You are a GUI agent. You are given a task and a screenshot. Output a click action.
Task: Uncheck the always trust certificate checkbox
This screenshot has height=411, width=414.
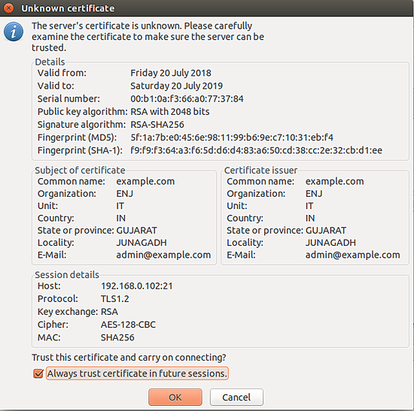(x=38, y=373)
